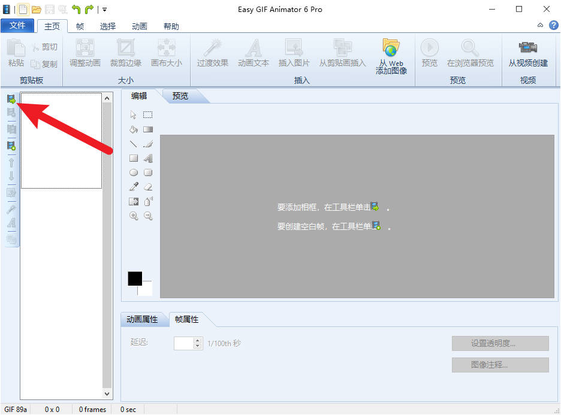Click the 调整动画 resize button

[x=85, y=54]
